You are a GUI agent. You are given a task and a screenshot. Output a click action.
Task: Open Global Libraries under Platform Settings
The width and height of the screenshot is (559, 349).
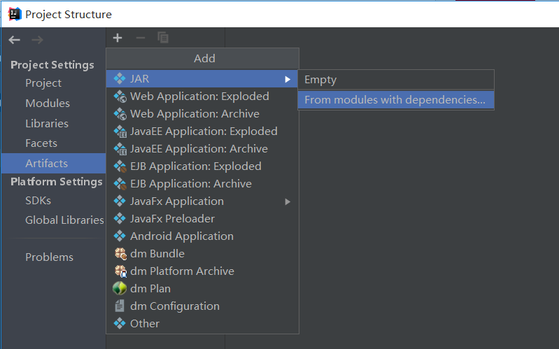[64, 220]
